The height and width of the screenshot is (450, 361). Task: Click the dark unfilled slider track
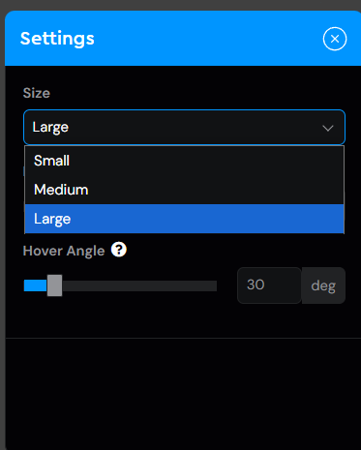coord(139,285)
